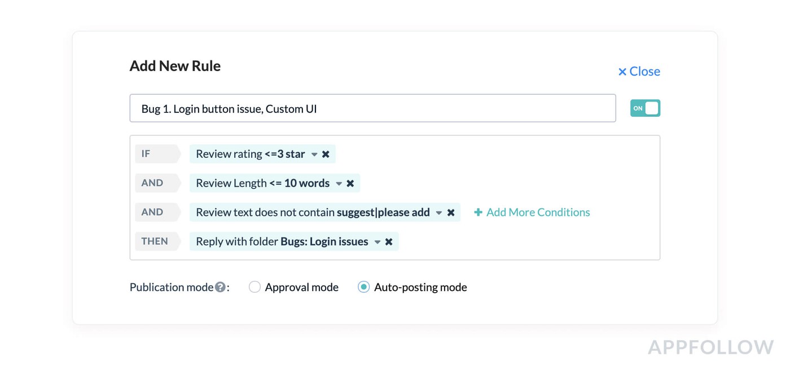
Task: Click the Add More Conditions link
Action: (x=538, y=212)
